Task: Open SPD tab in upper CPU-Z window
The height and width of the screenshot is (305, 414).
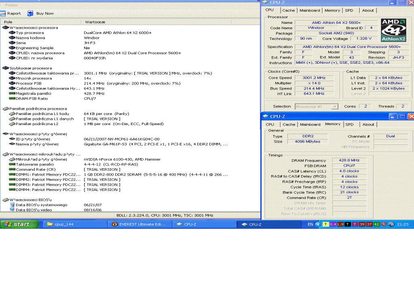Action: coord(349,10)
